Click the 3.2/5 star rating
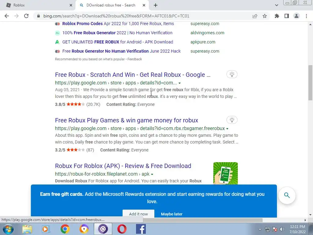Screen dimensions: 313x235 click(70, 150)
